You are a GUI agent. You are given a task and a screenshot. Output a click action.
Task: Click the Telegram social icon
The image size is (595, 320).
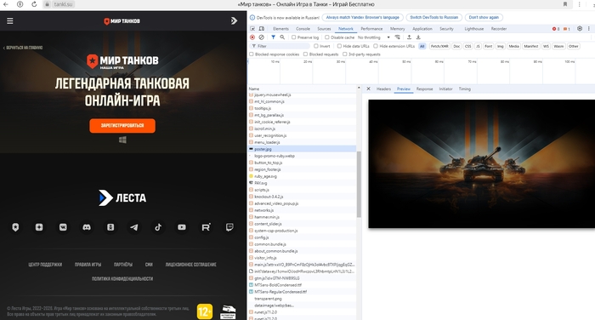click(x=134, y=227)
